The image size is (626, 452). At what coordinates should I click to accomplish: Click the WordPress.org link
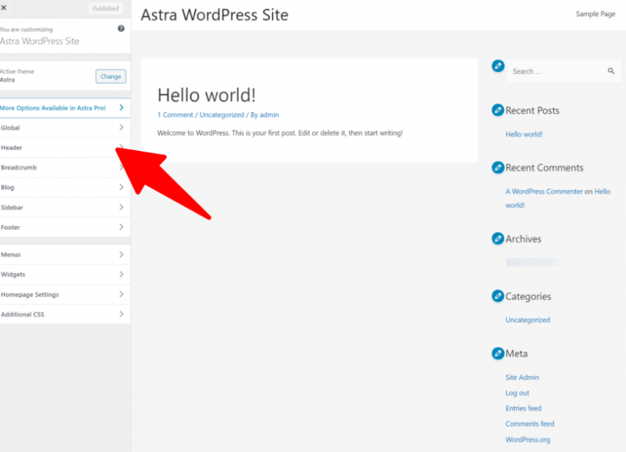tap(528, 439)
